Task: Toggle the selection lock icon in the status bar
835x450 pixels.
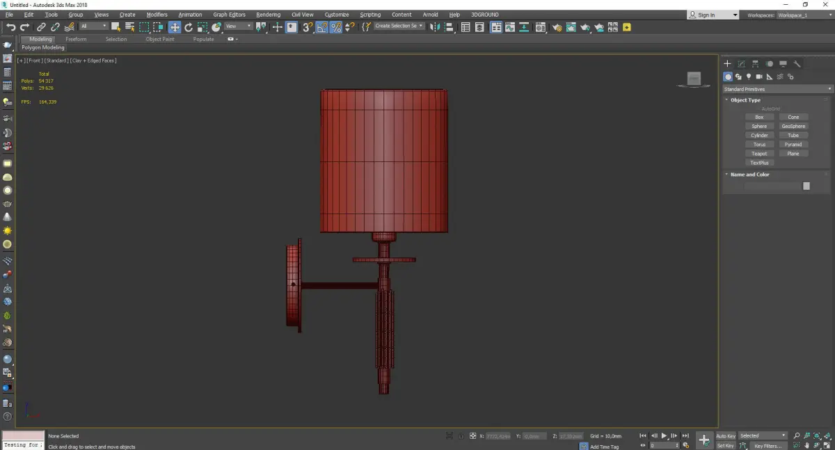Action: pyautogui.click(x=460, y=436)
